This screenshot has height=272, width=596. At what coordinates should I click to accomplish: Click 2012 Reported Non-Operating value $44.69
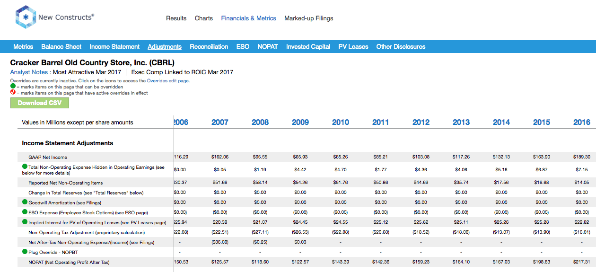point(421,183)
